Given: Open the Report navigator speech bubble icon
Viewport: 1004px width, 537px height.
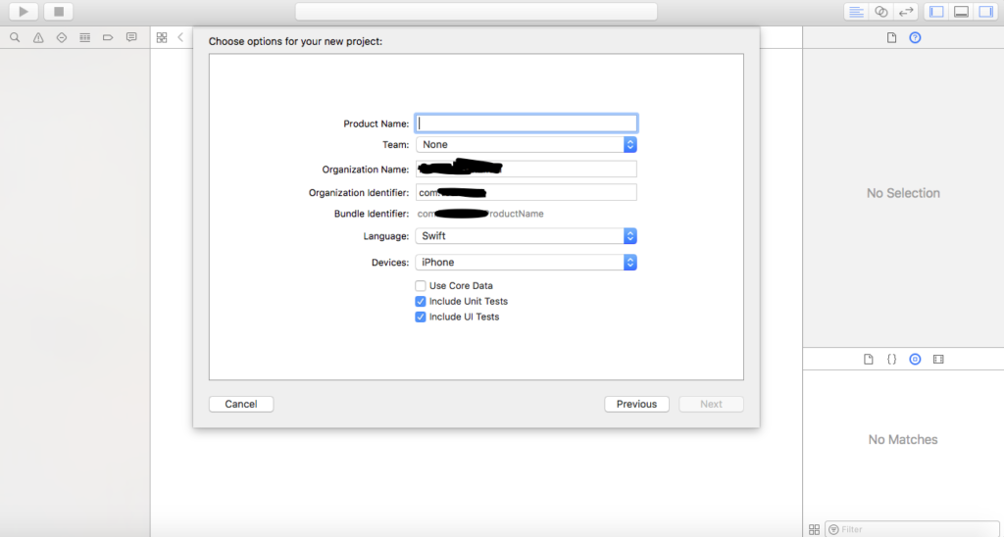Looking at the screenshot, I should click(131, 38).
